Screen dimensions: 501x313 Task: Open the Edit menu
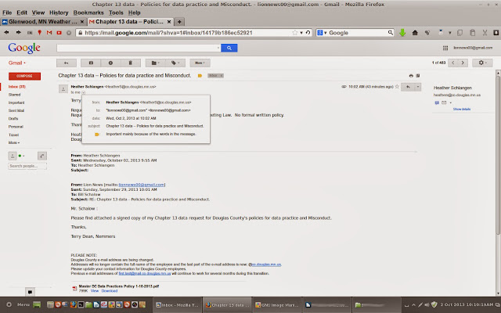(x=22, y=13)
